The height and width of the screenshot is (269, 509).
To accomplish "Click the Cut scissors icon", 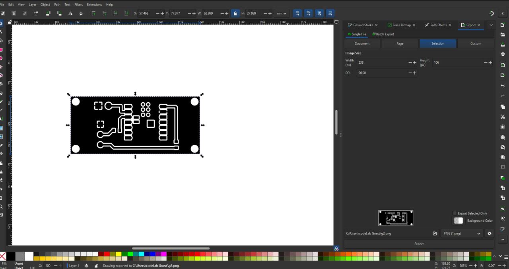I will [503, 117].
